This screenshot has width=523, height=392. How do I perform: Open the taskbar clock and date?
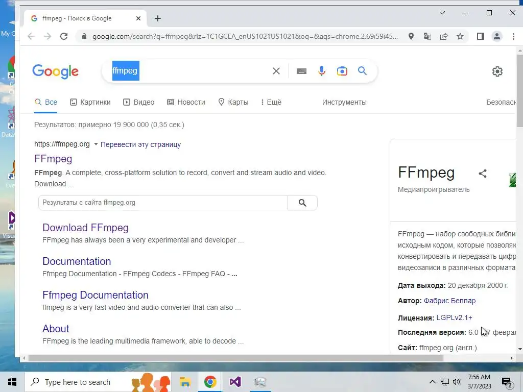coord(479,382)
